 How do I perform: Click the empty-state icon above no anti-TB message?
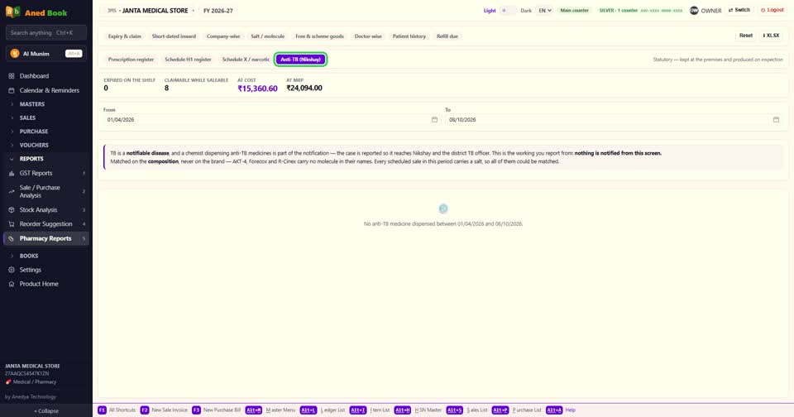pos(443,208)
